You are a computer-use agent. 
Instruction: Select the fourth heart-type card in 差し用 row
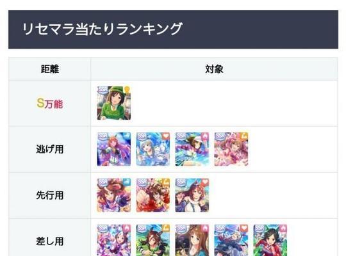tap(231, 240)
